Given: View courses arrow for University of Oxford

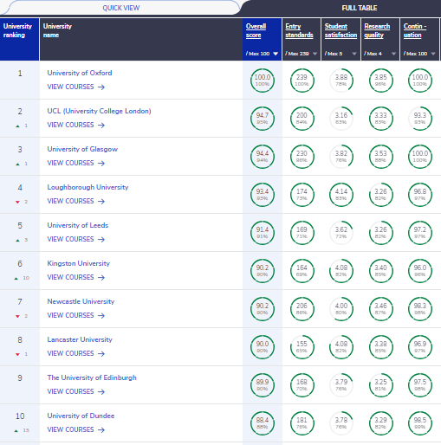Looking at the screenshot, I should pyautogui.click(x=101, y=87).
